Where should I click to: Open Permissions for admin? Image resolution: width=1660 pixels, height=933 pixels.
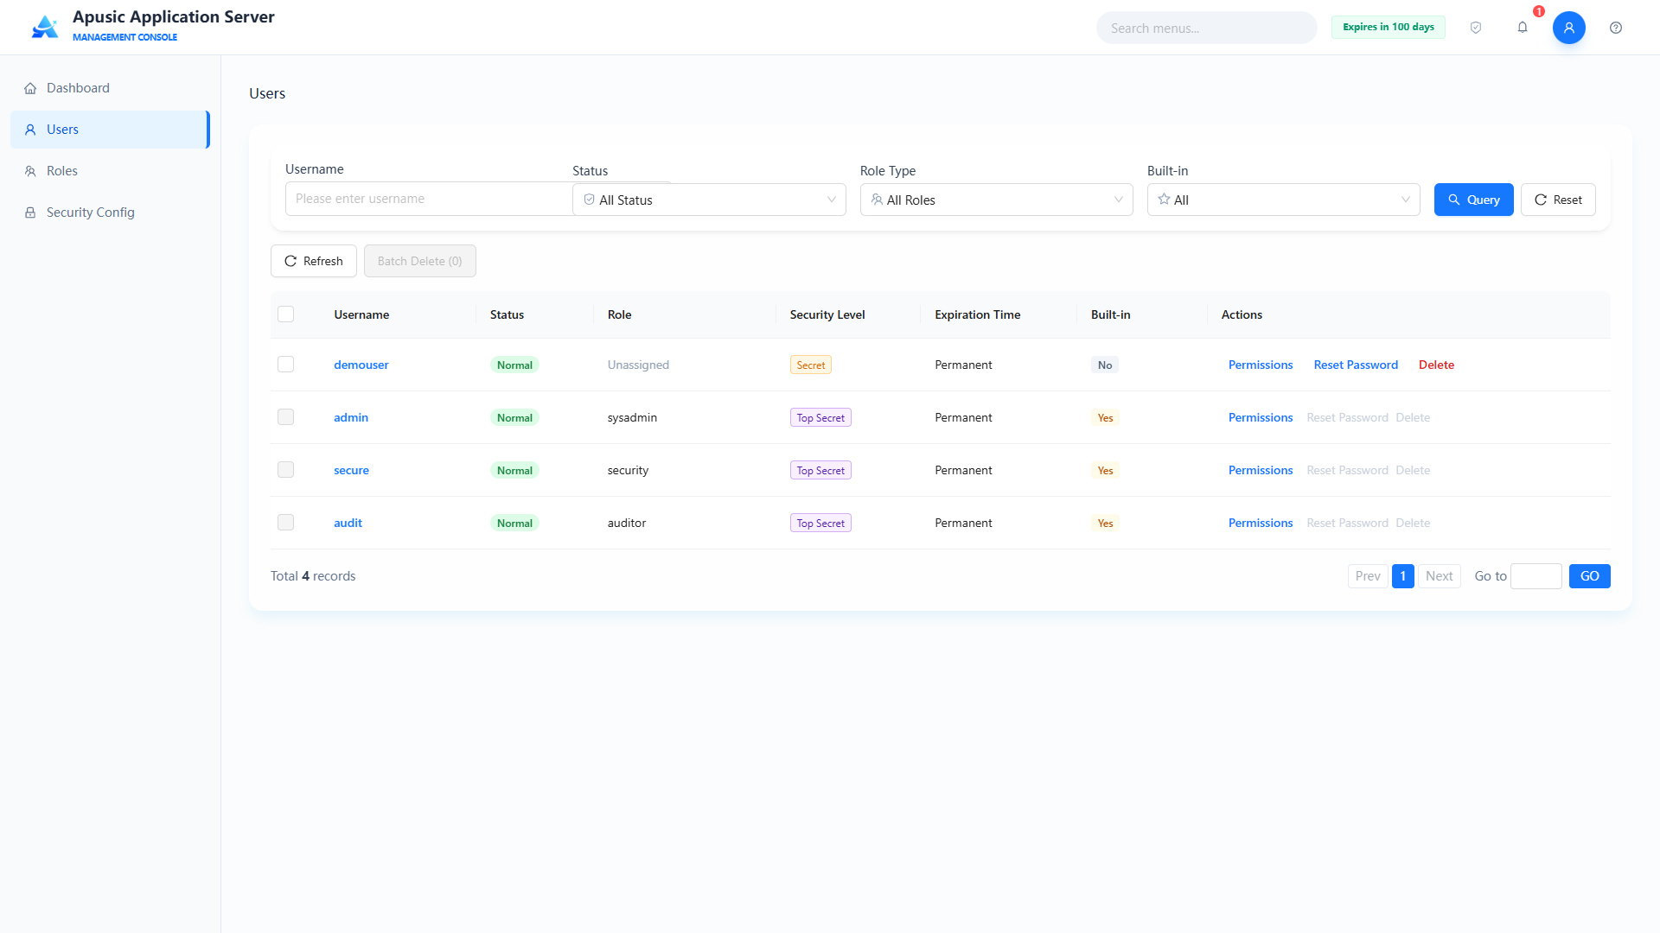point(1261,417)
